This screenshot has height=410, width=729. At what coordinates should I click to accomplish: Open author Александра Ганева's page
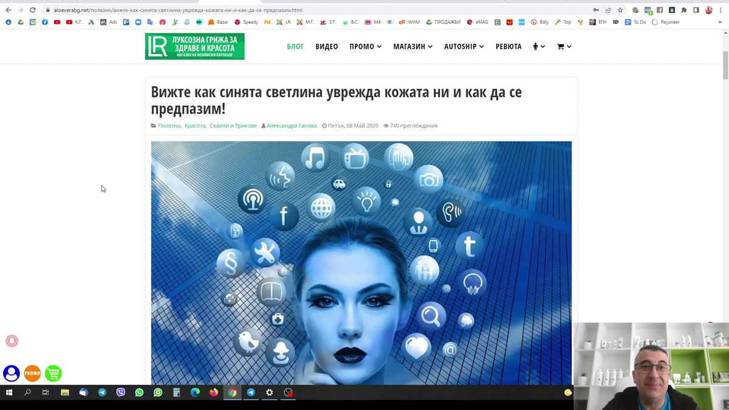point(292,126)
